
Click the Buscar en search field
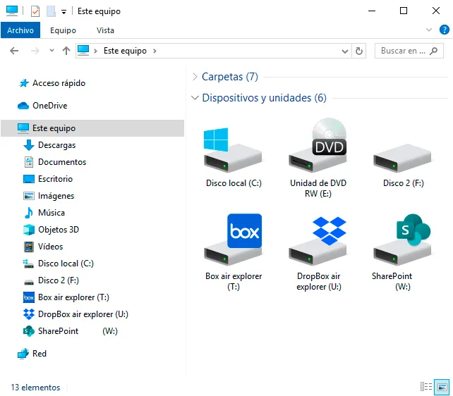click(409, 51)
